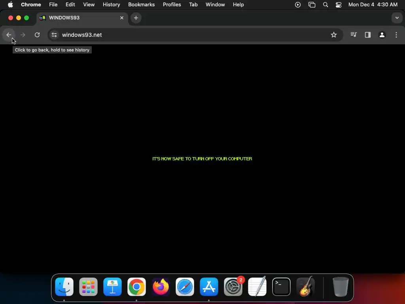Screen dimensions: 405x304
Task: Click the date and time in menu bar
Action: point(373,5)
